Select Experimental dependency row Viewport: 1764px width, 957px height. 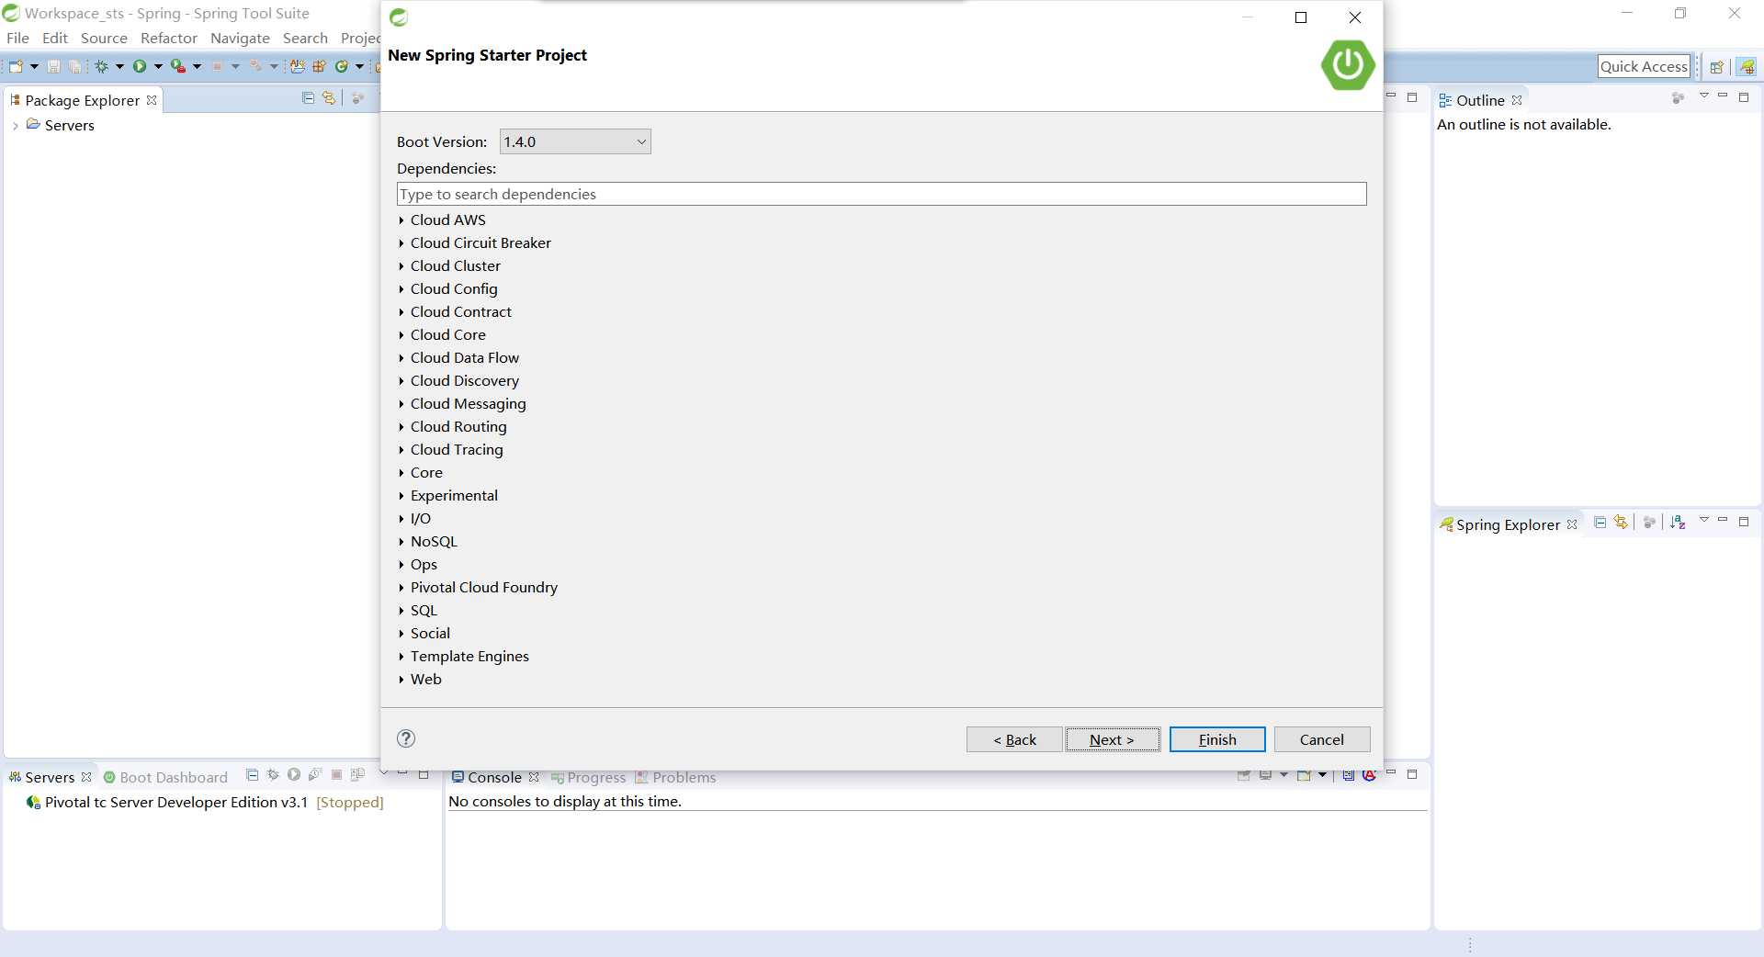[454, 496]
